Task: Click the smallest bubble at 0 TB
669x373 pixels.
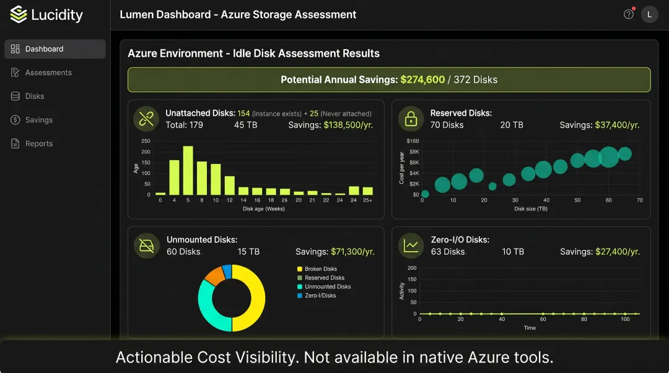Action: point(425,194)
